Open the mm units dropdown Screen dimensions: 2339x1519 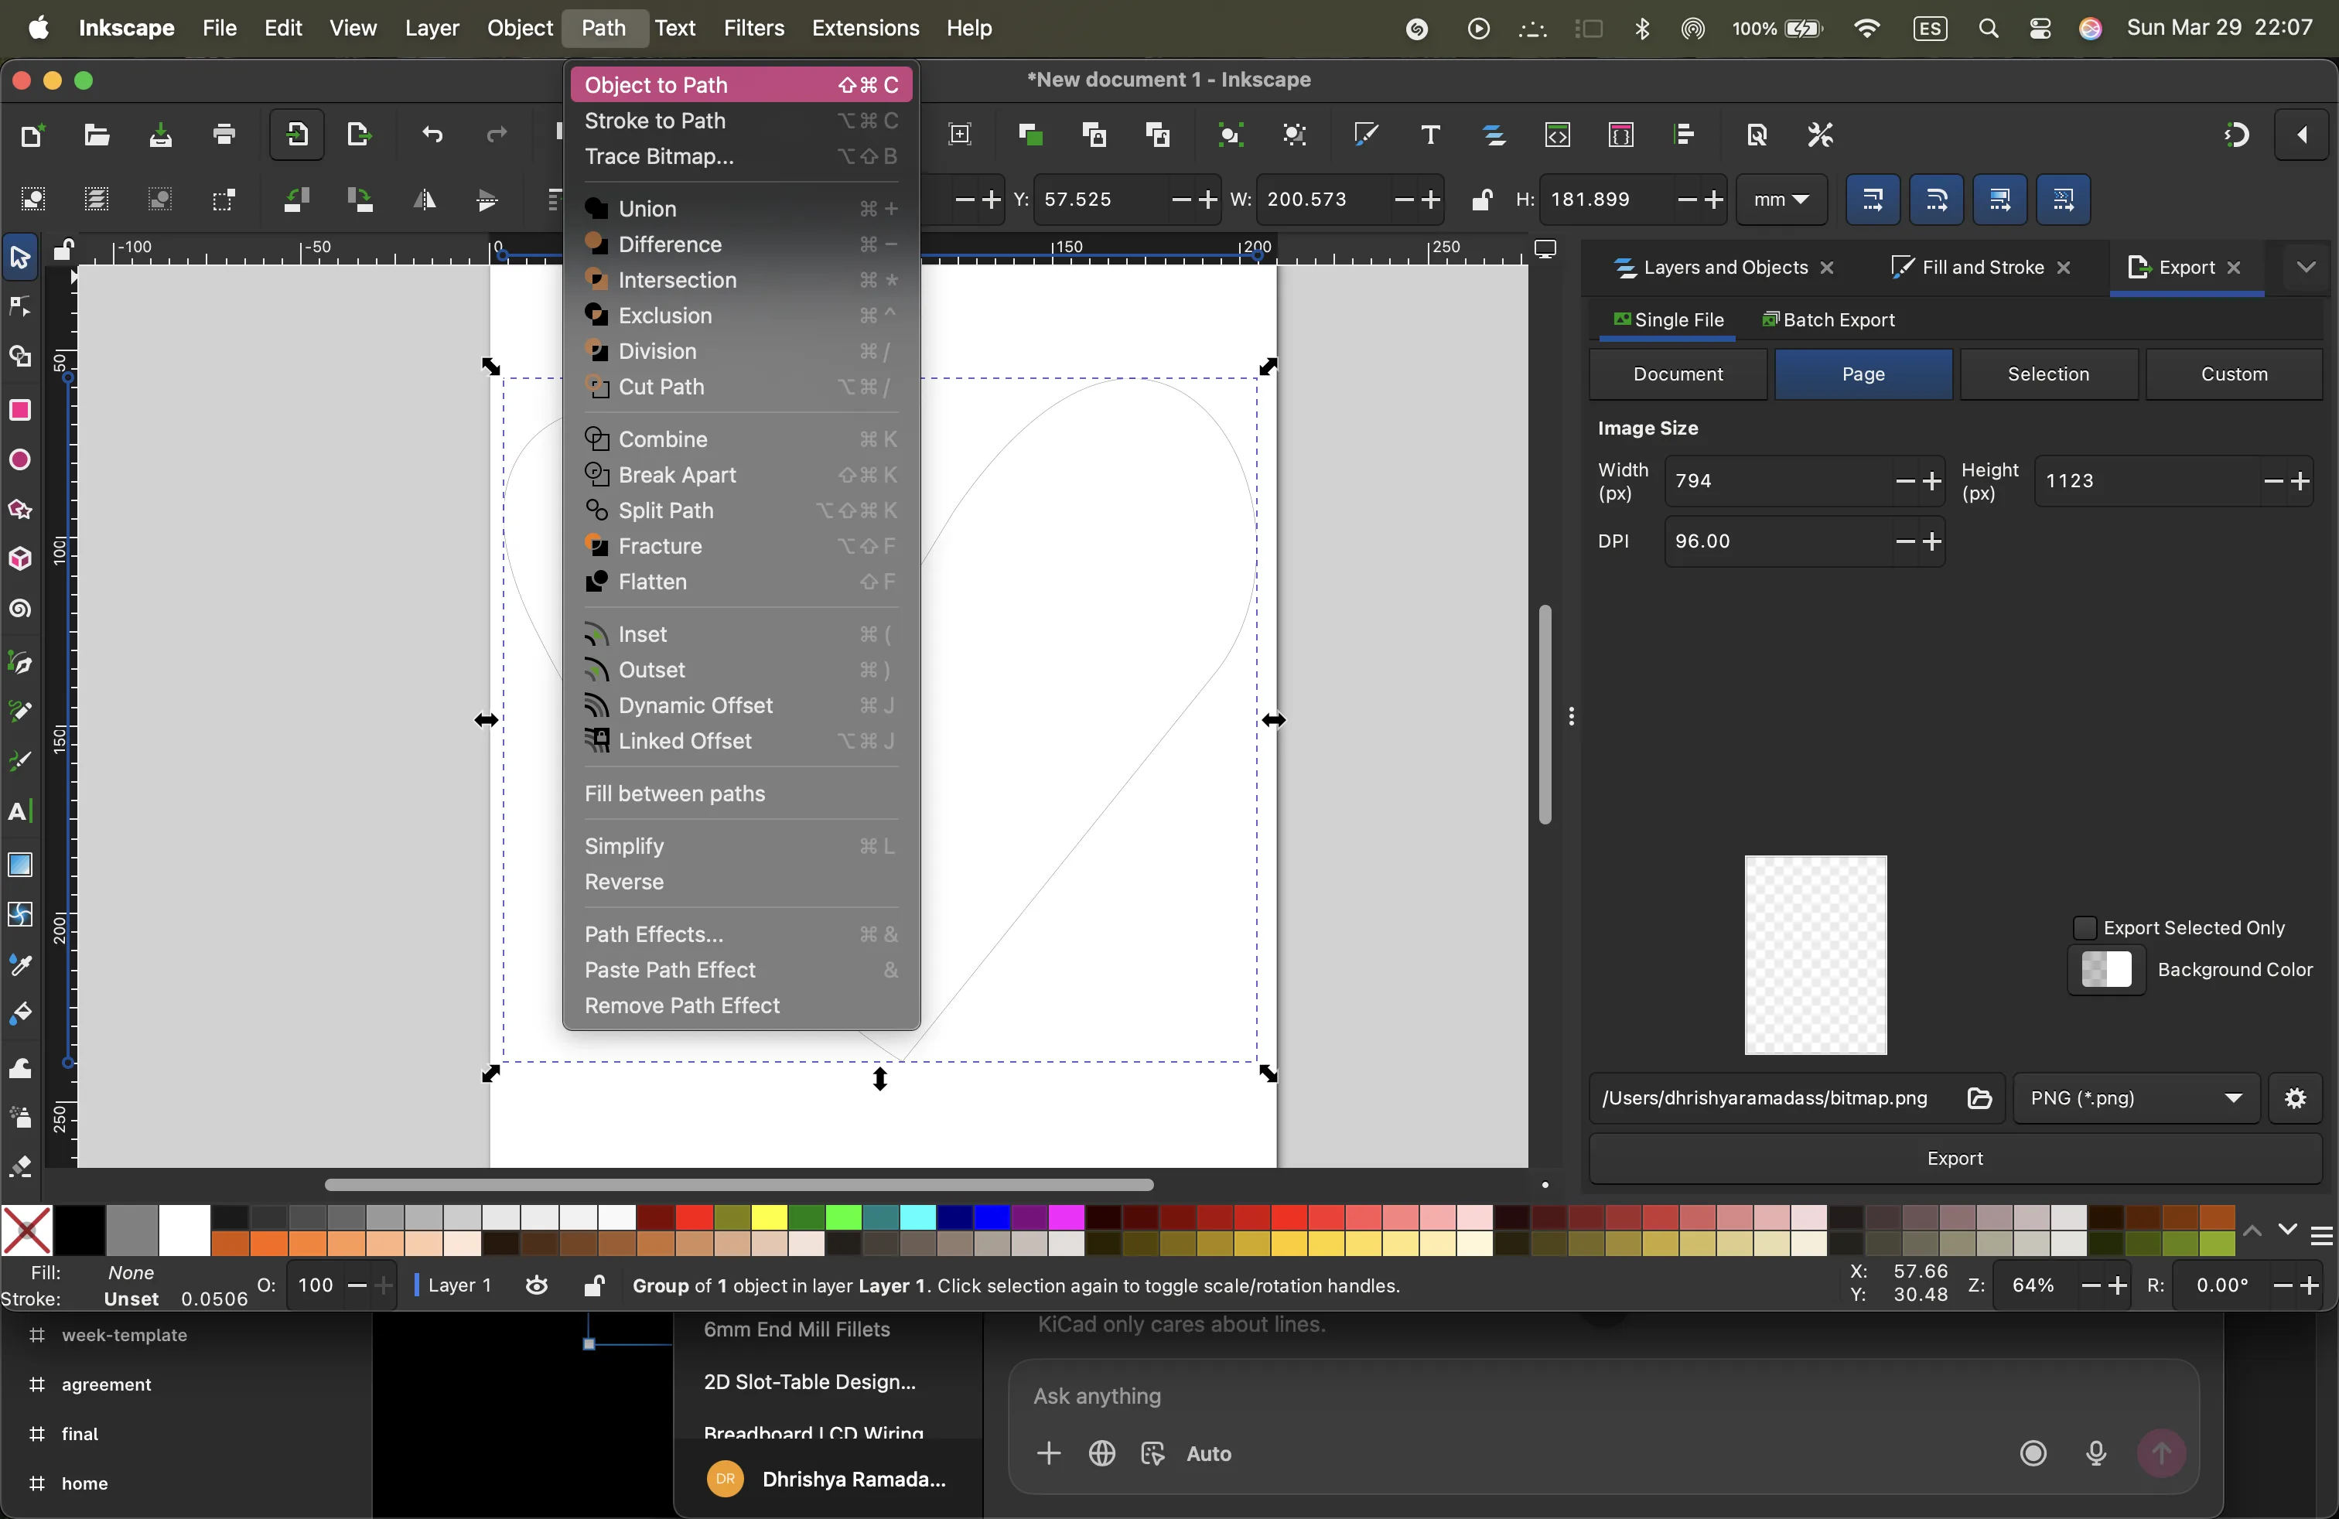(1781, 200)
